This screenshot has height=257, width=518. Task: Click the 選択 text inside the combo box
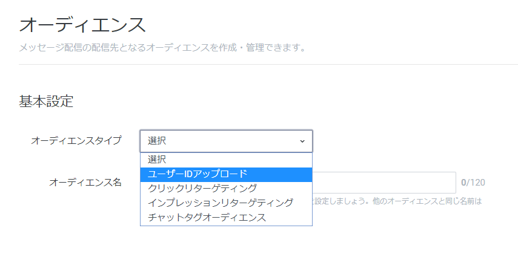(157, 142)
